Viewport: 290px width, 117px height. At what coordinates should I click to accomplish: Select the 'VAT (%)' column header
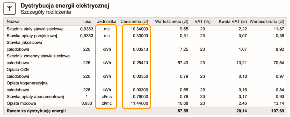tap(203, 21)
